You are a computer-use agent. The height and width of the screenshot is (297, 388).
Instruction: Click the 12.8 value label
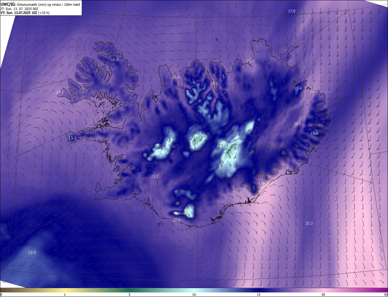click(x=315, y=133)
